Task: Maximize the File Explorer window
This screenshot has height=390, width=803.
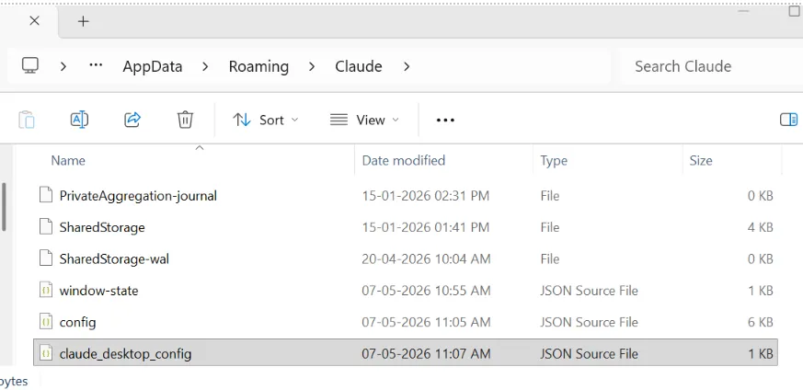Action: coord(794,11)
